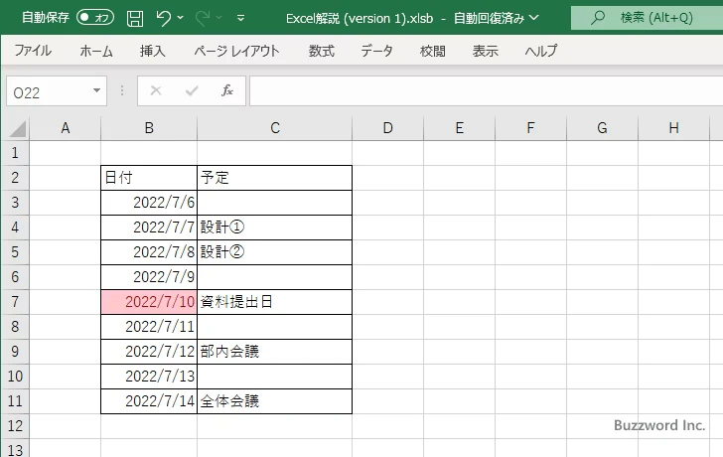The height and width of the screenshot is (457, 723).
Task: Select the cell containing 設計②
Action: tap(274, 252)
